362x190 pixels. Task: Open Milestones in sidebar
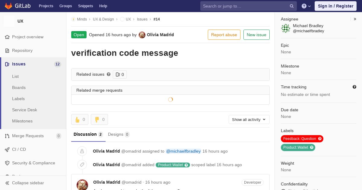pyautogui.click(x=22, y=121)
